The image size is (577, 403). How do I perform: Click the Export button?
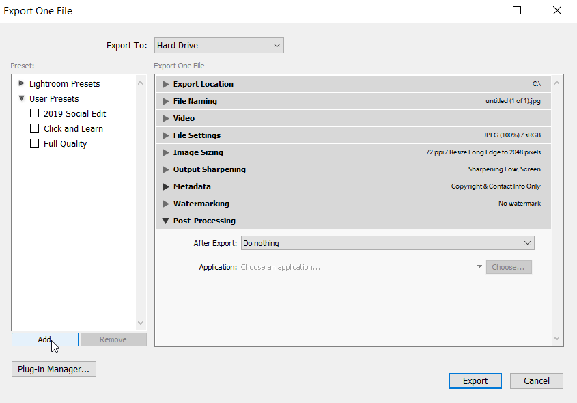click(x=475, y=380)
